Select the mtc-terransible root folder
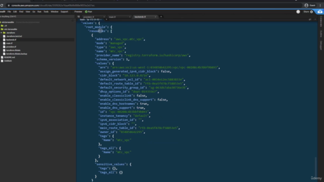 tap(8, 22)
